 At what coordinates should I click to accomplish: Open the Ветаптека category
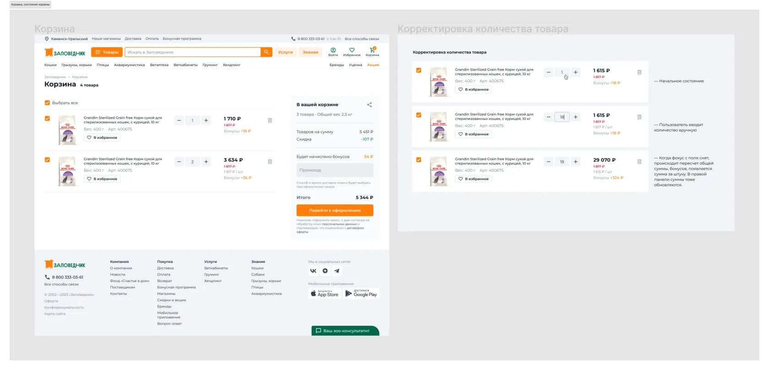[x=159, y=65]
